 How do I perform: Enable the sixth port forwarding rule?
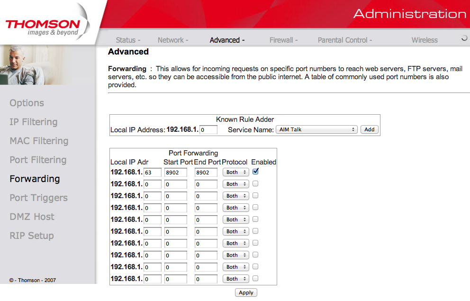pos(255,231)
